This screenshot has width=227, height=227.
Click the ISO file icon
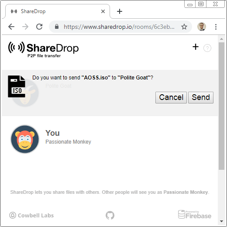tap(17, 86)
